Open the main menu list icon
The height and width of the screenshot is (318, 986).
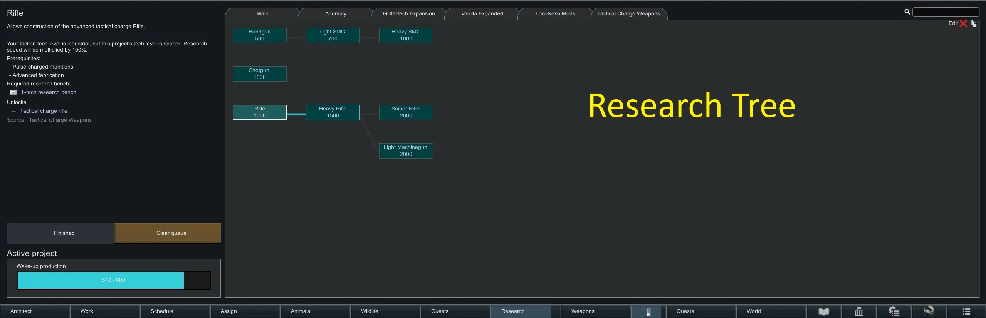[x=966, y=311]
